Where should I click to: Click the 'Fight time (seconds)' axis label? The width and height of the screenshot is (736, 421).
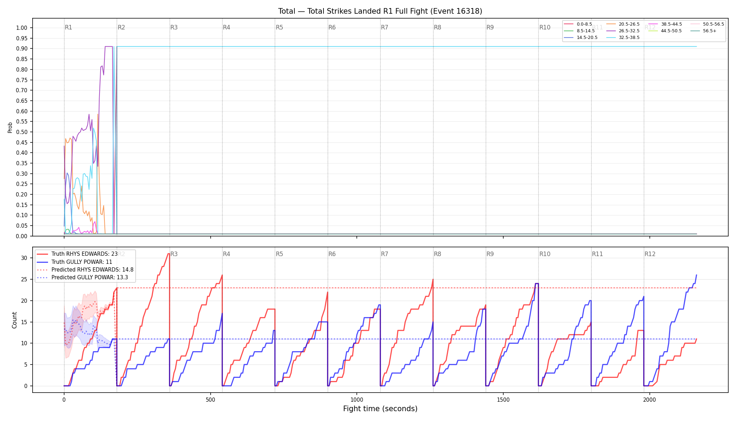coord(380,409)
